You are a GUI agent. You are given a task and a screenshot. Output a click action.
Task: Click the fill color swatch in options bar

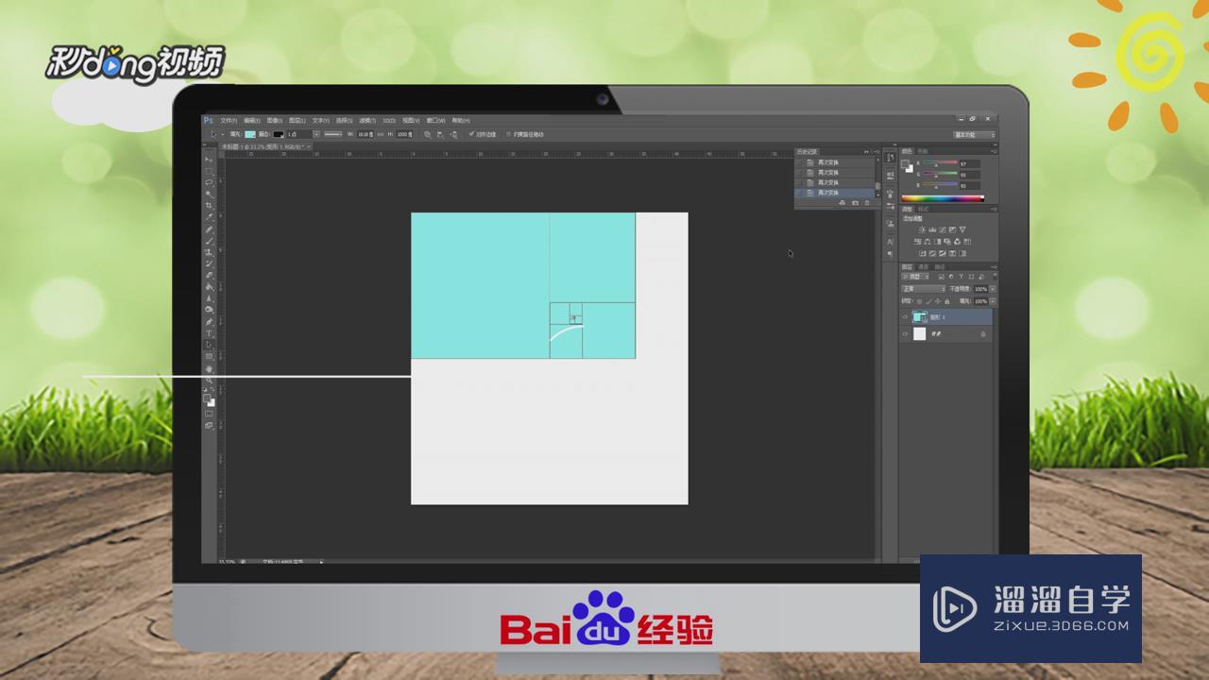[x=250, y=134]
